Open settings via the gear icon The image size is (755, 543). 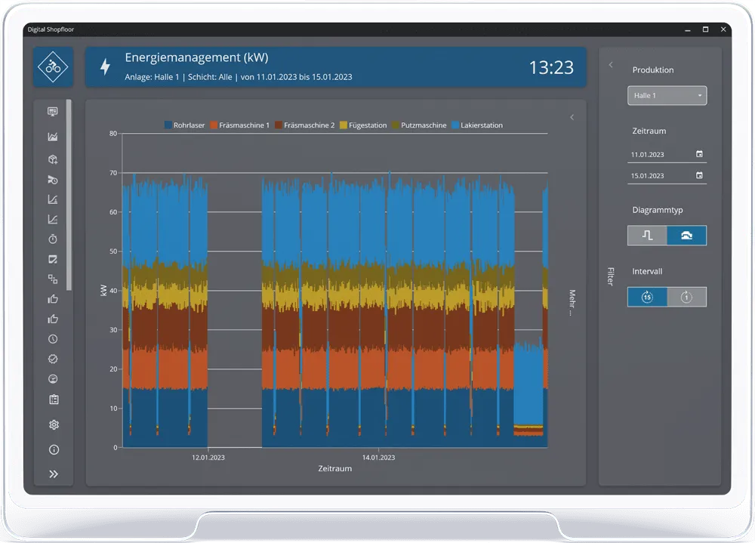[x=54, y=424]
